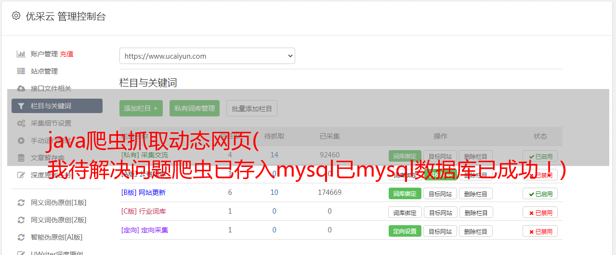This screenshot has height=255, width=616.
Task: Open the [B版] 网站更新 column link
Action: (143, 192)
